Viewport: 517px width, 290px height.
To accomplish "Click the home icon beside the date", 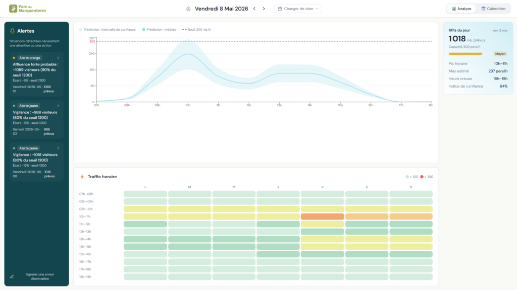I will (188, 9).
